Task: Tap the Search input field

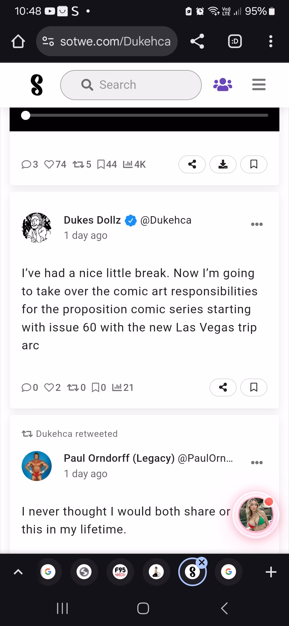Action: click(x=131, y=85)
